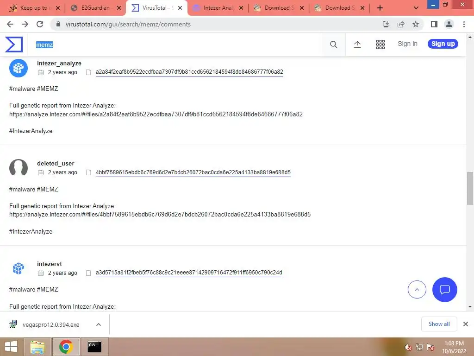Image resolution: width=474 pixels, height=356 pixels.
Task: Click the analyze.intezer.com a2a84f2e URL text
Action: [156, 114]
